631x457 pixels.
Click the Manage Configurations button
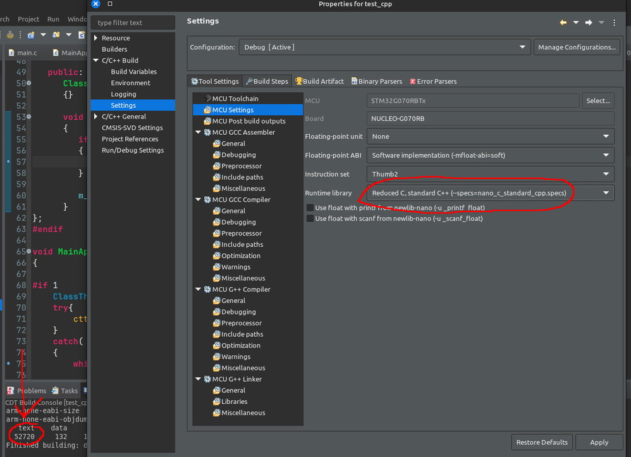click(x=577, y=47)
